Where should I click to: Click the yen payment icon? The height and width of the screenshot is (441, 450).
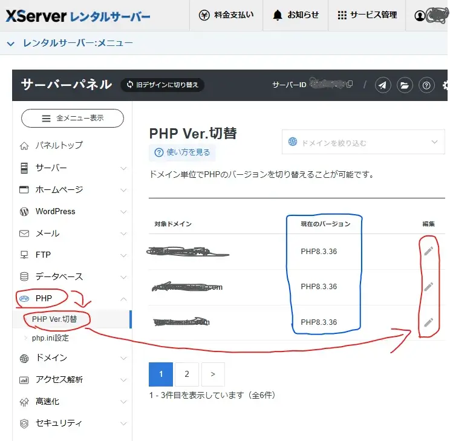point(204,15)
